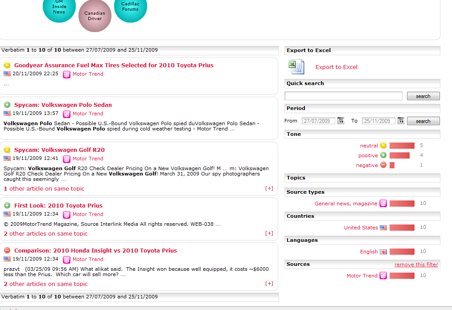This screenshot has width=452, height=310.
Task: Click the Export to Excel text link
Action: [x=337, y=67]
